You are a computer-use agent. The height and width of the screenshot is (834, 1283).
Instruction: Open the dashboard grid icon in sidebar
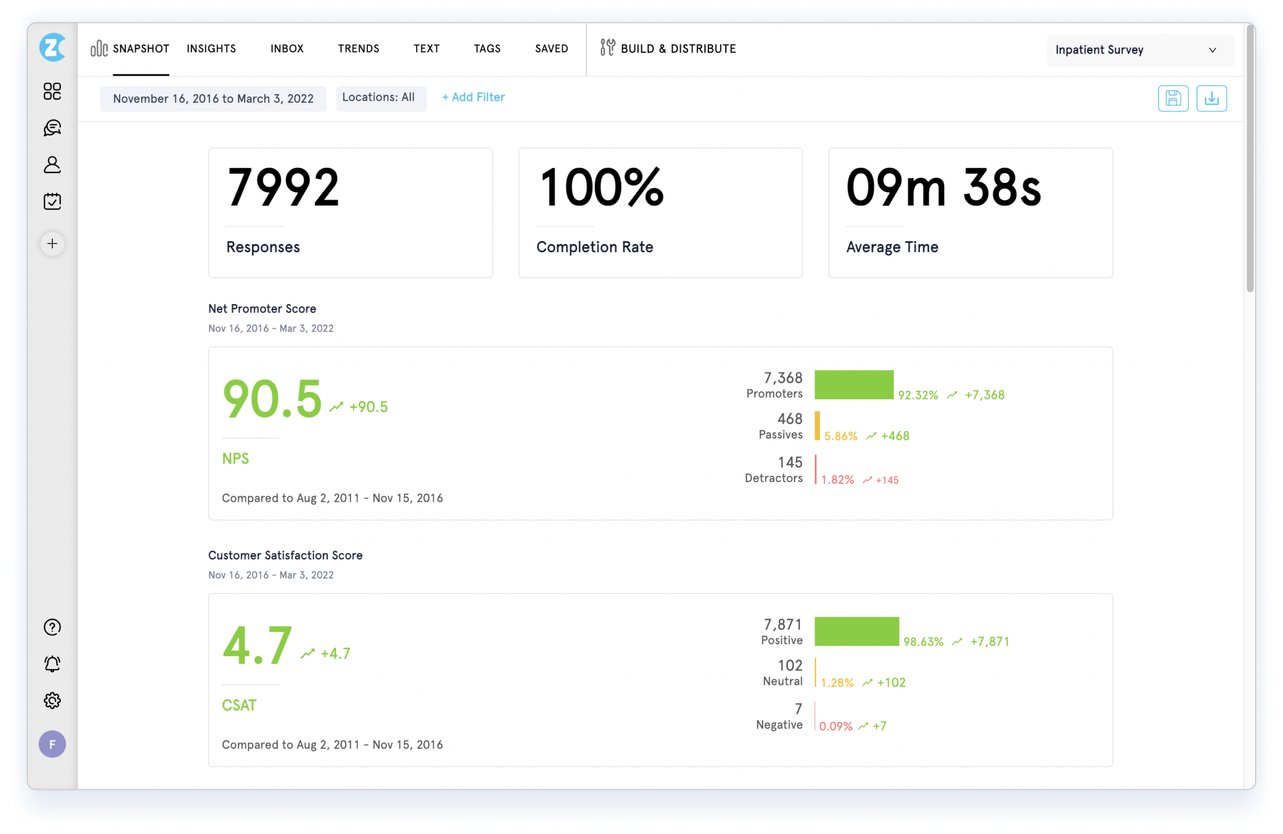[x=52, y=91]
